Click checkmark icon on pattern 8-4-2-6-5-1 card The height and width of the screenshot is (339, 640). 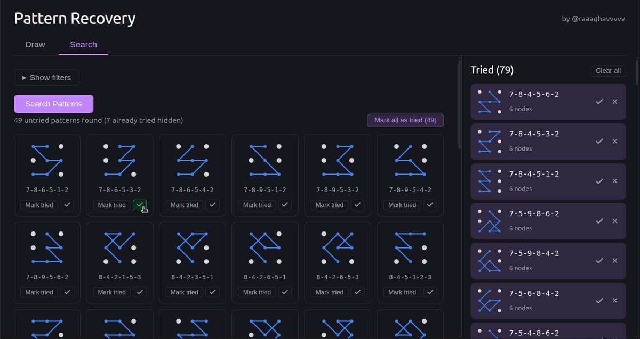tap(285, 292)
